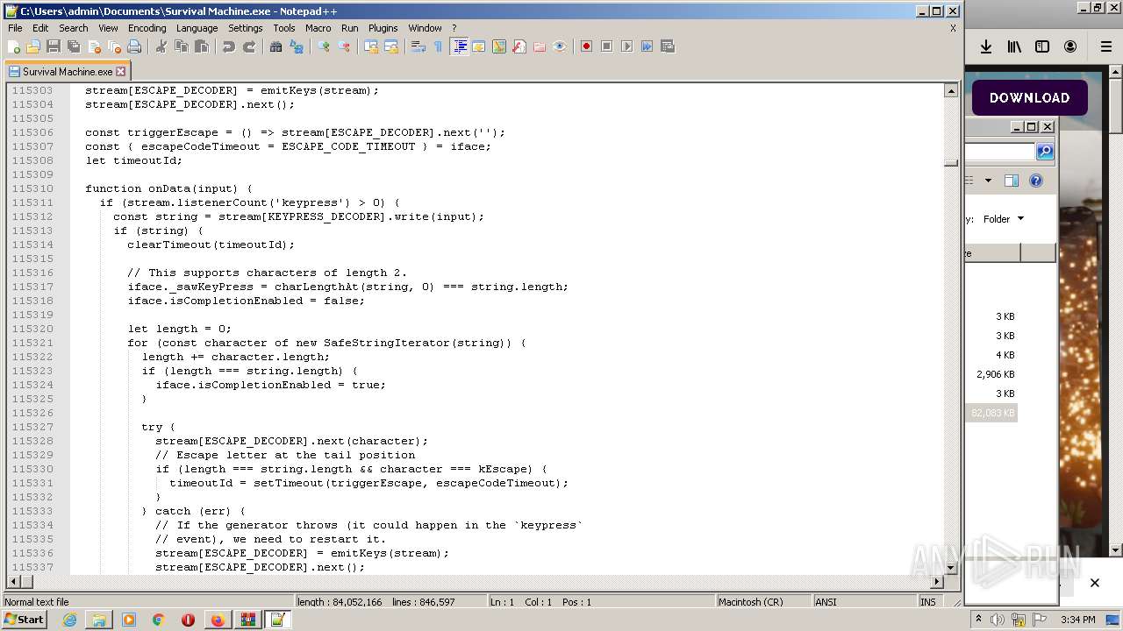1123x631 pixels.
Task: Toggle Explorer preview pane icon
Action: 1012,181
